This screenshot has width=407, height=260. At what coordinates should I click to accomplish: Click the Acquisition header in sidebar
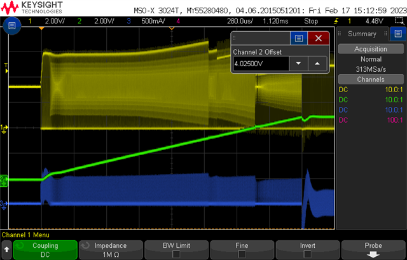(371, 49)
